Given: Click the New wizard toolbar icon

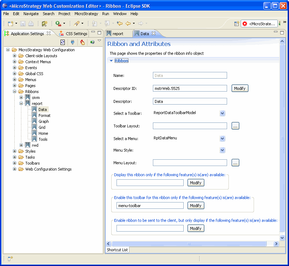Looking at the screenshot, I should click(11, 24).
